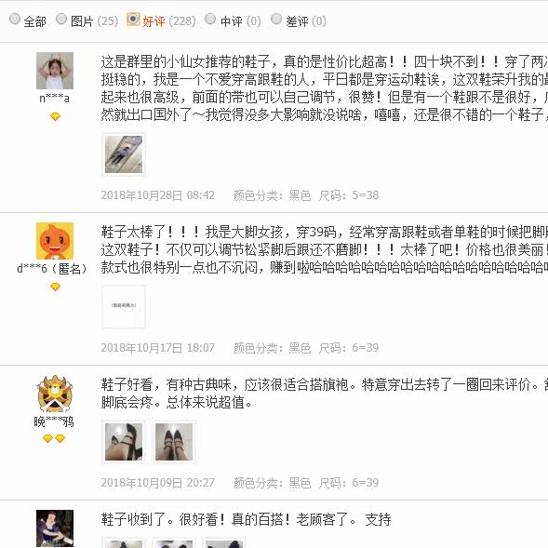
Task: Click the diamond badge under d***6
Action: point(55,287)
